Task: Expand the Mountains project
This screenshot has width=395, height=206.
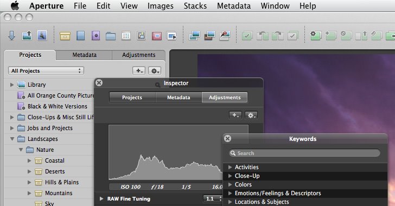Action: [x=29, y=193]
